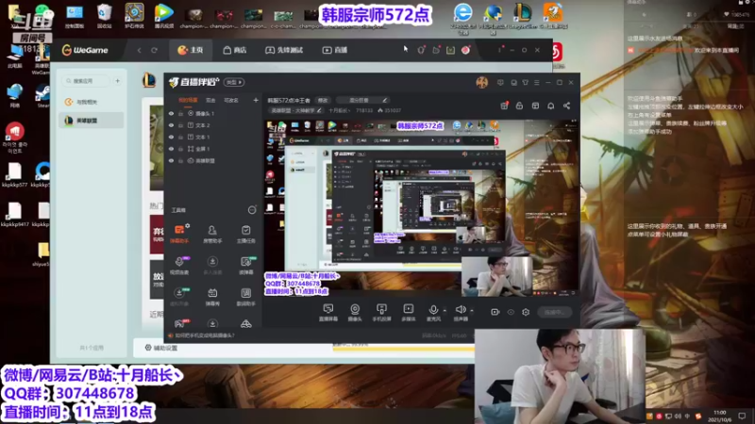Click the layout panel icon beside the bell
Screen dimensions: 755x424
click(x=535, y=106)
